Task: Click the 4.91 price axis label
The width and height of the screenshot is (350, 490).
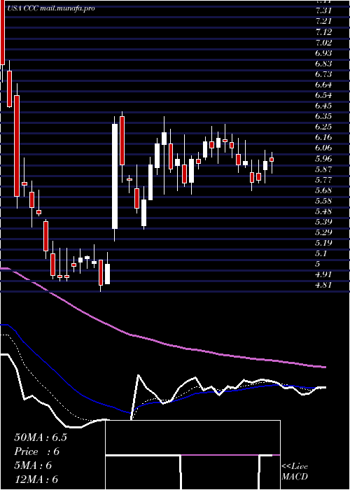Action: 323,274
